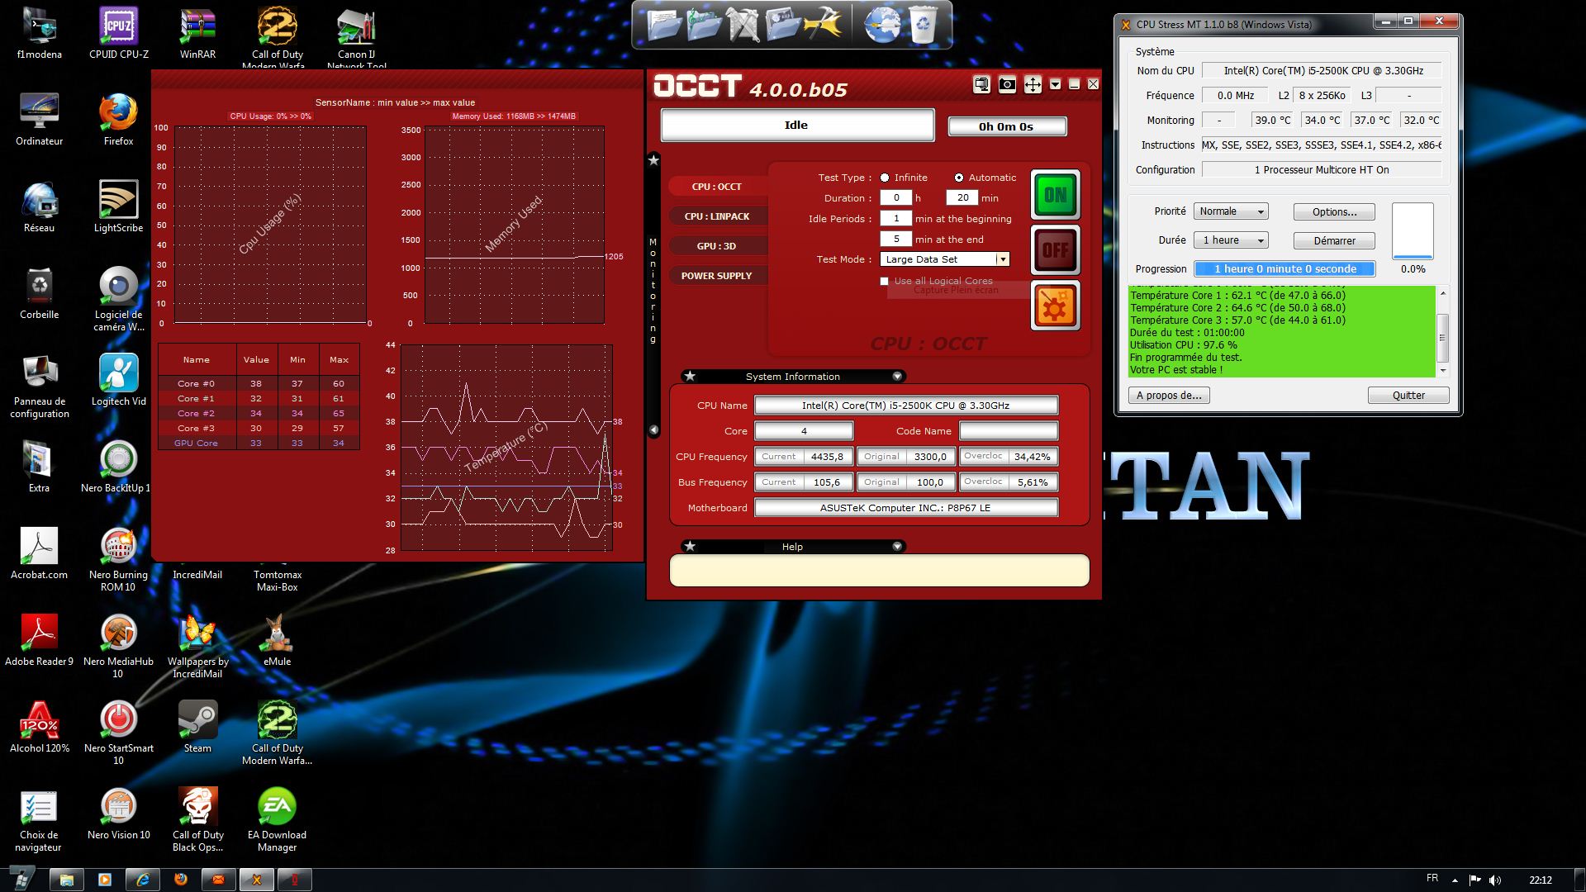Click the Duration minutes input field
Screen dimensions: 1586x892
[x=962, y=198]
